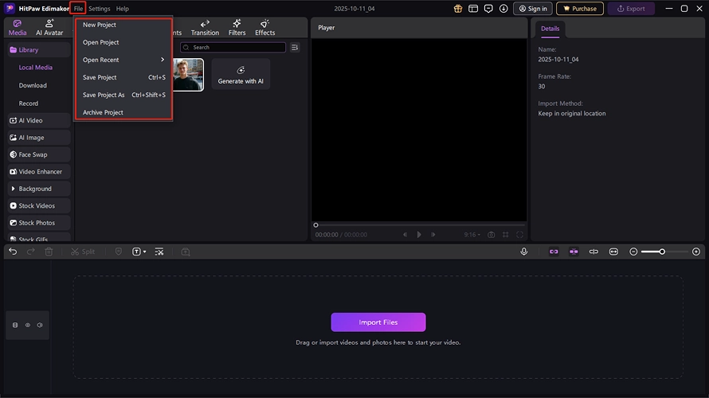Click the fullscreen icon in the player
The image size is (709, 398).
point(520,235)
